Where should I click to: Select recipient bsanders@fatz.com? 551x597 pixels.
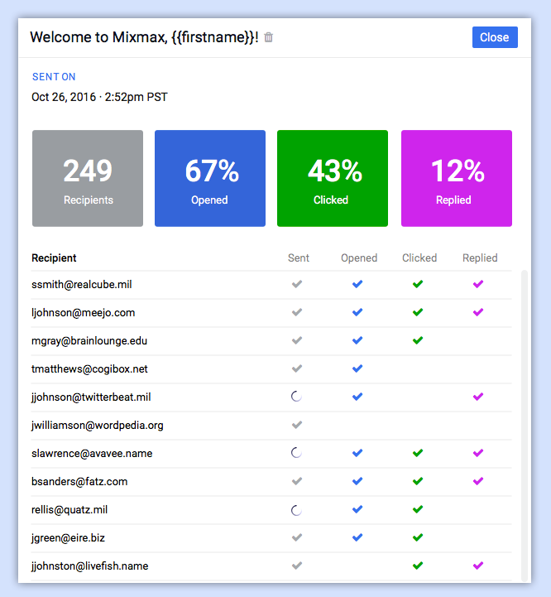click(79, 482)
